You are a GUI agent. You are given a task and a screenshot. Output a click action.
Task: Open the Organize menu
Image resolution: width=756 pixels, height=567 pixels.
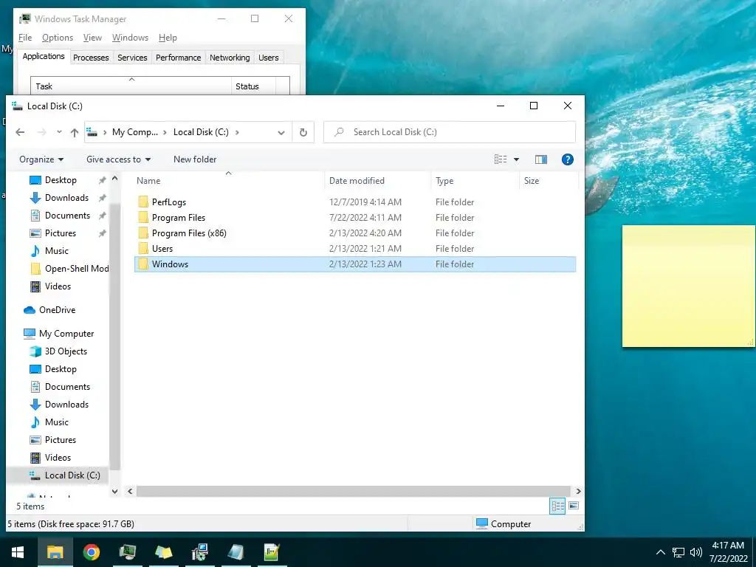pos(41,159)
